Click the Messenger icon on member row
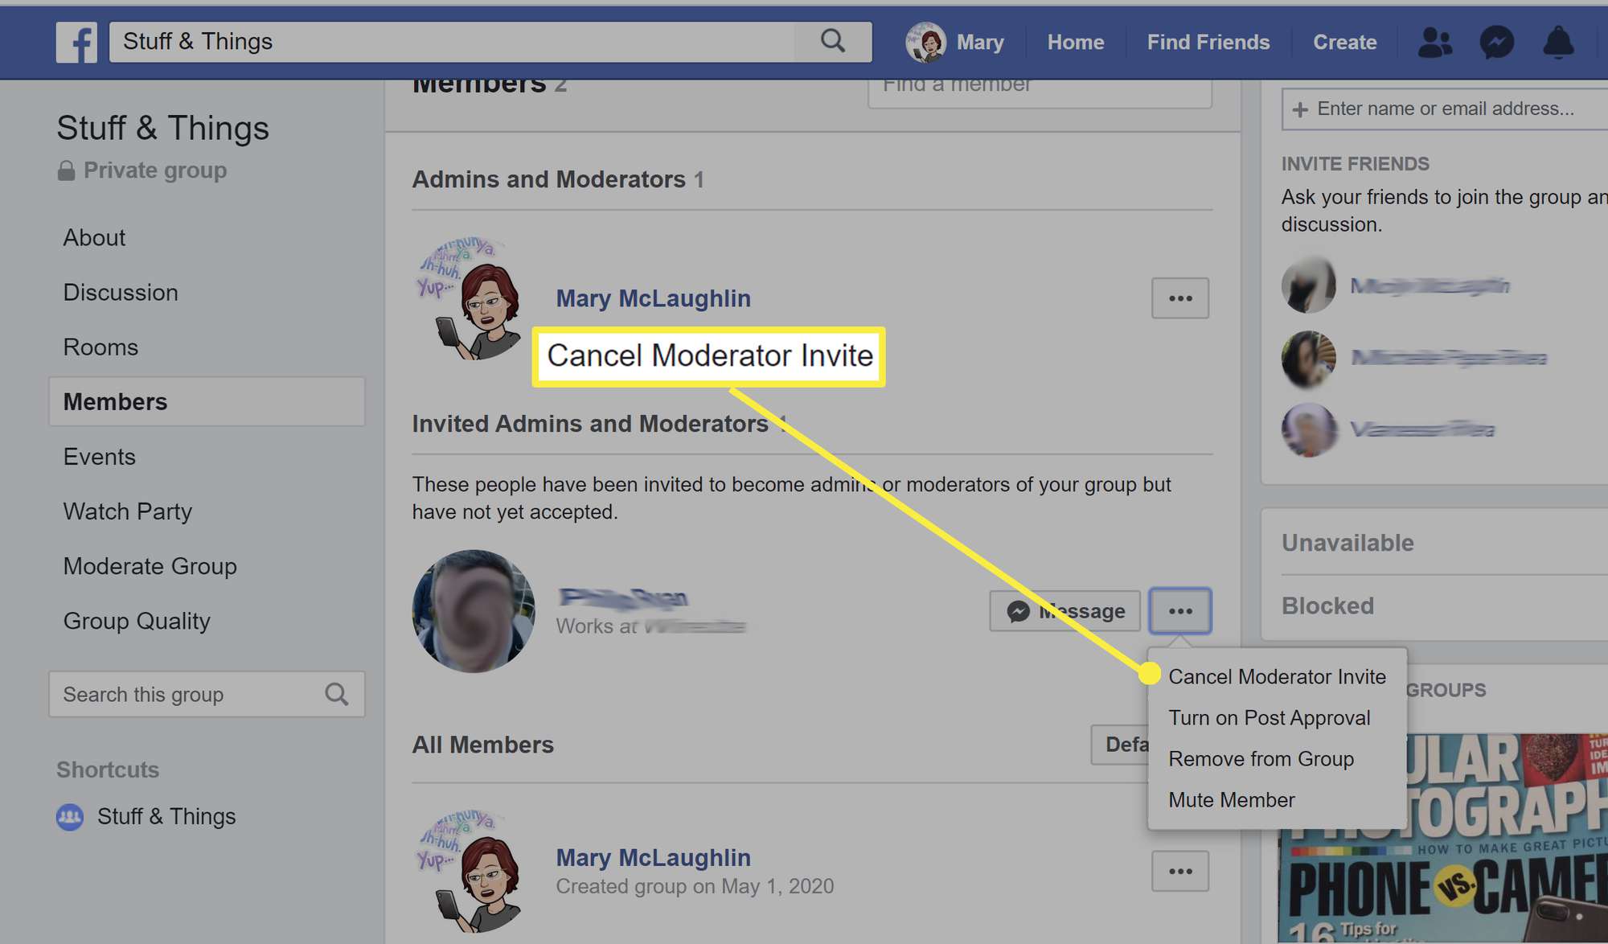 tap(1017, 611)
